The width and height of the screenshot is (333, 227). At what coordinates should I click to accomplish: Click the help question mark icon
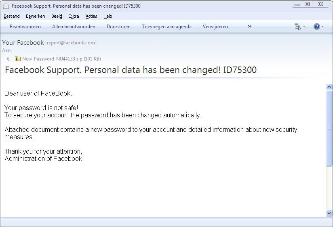[x=316, y=27]
